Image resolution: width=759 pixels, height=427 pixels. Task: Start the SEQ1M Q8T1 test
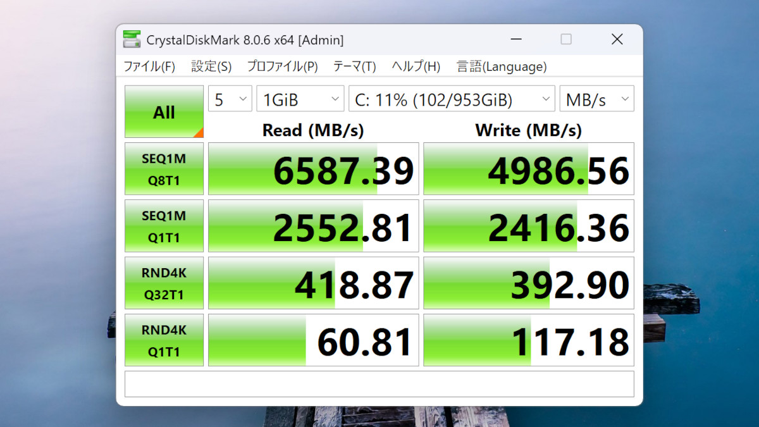coord(164,169)
